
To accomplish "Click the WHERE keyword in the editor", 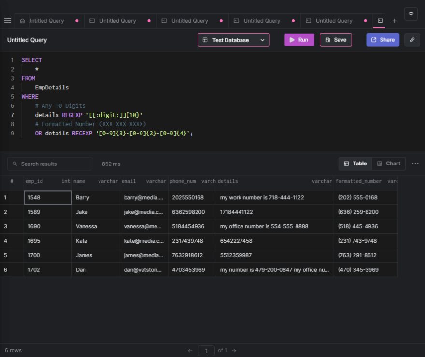I will tap(30, 97).
